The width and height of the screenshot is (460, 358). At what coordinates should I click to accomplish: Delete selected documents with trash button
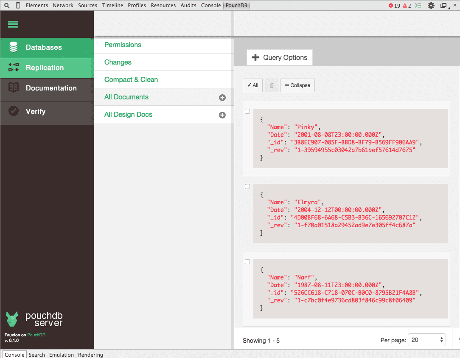point(271,85)
